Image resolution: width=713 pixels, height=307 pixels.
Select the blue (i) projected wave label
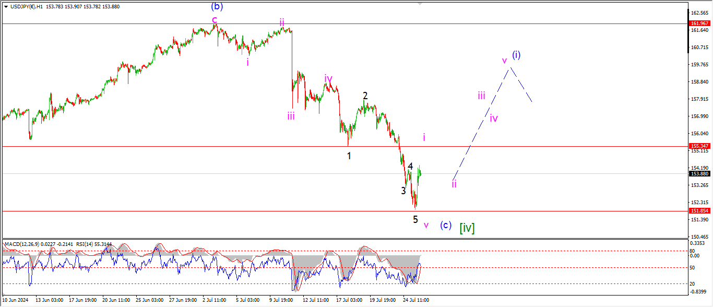(516, 54)
